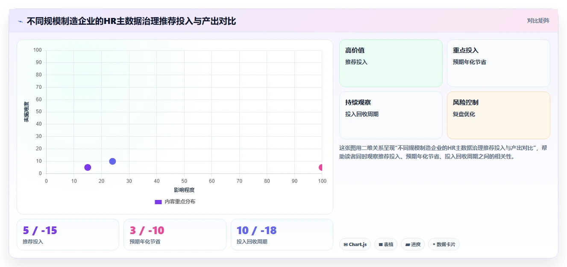Image resolution: width=567 pixels, height=267 pixels.
Task: Click the 影响程度 x-axis title
Action: point(184,190)
